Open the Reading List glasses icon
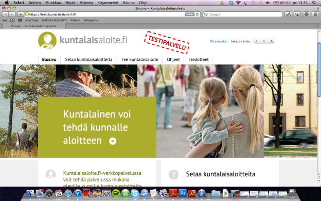 coord(5,20)
